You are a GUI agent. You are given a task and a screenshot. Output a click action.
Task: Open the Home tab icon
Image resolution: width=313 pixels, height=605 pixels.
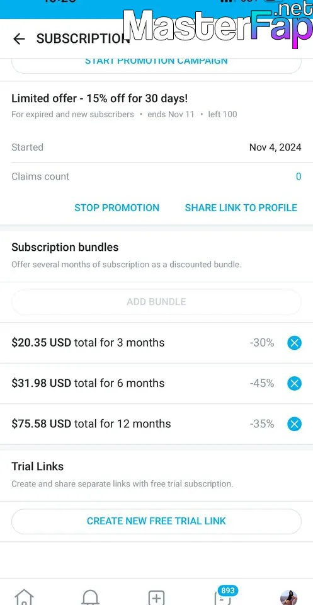[24, 597]
